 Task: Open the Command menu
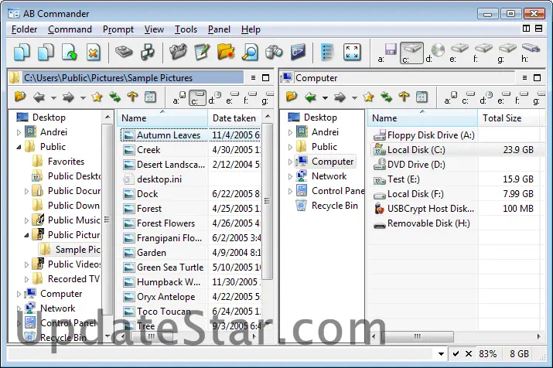70,29
